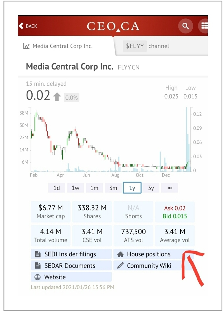The image size is (223, 311).
Task: Select the 1m timeframe option
Action: coord(94,188)
